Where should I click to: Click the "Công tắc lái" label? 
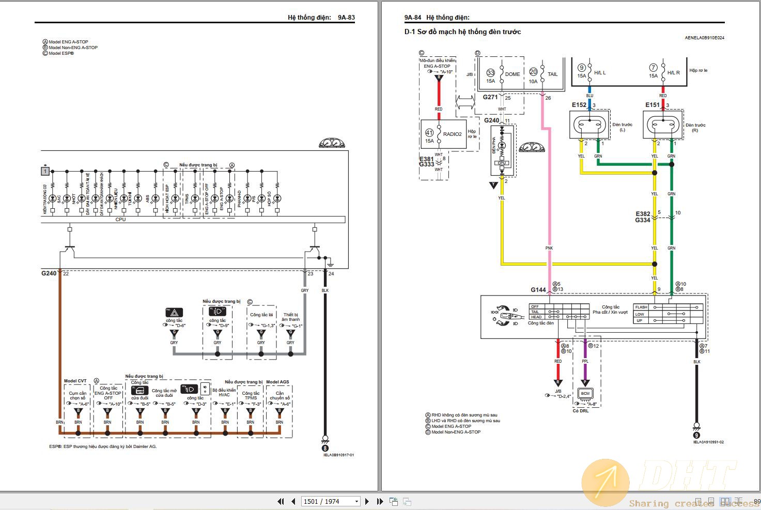(x=261, y=315)
